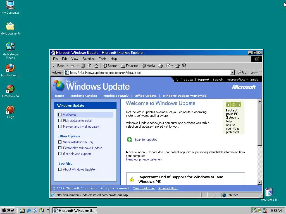286x214 pixels.
Task: Open Favorites pane from toolbar
Action: [x=130, y=66]
